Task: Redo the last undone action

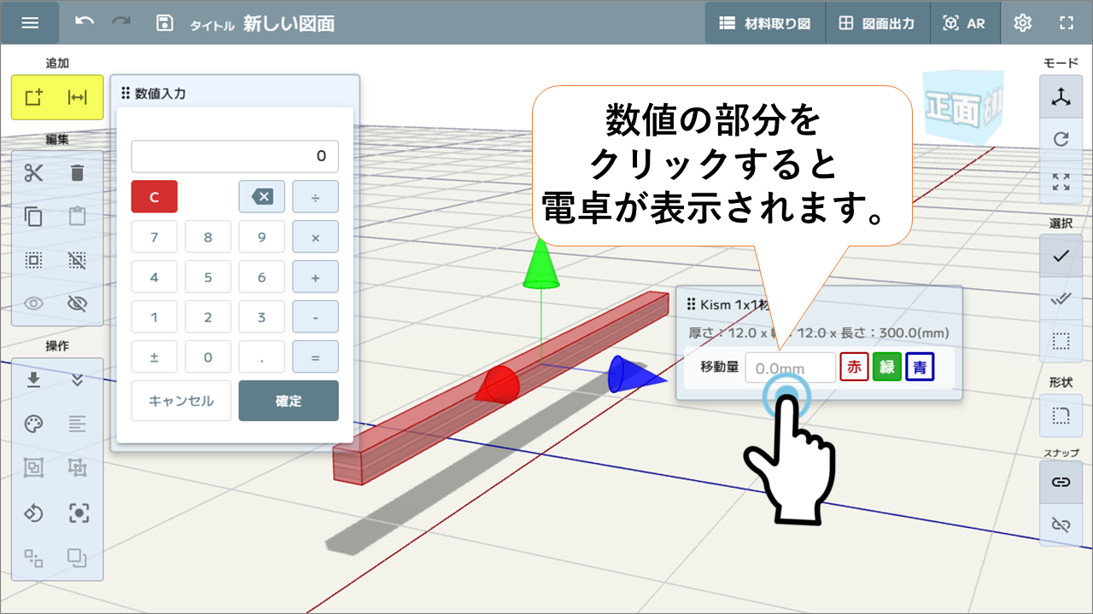Action: (120, 21)
